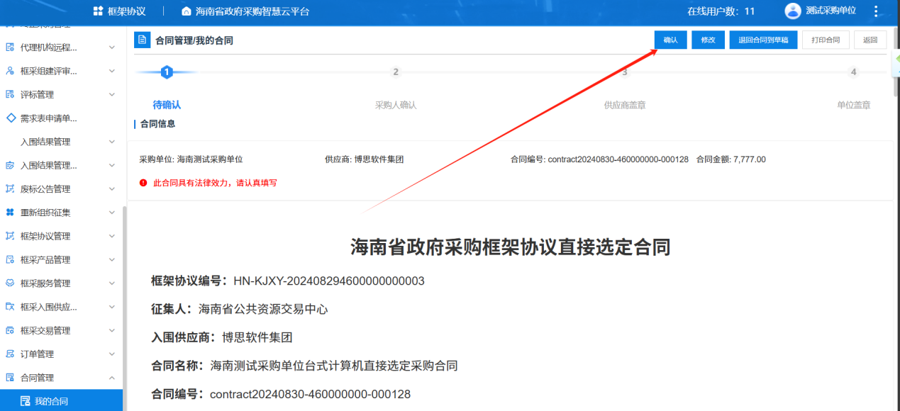Image resolution: width=900 pixels, height=411 pixels.
Task: Click the 框架协议 grid icon in header
Action: pos(99,11)
